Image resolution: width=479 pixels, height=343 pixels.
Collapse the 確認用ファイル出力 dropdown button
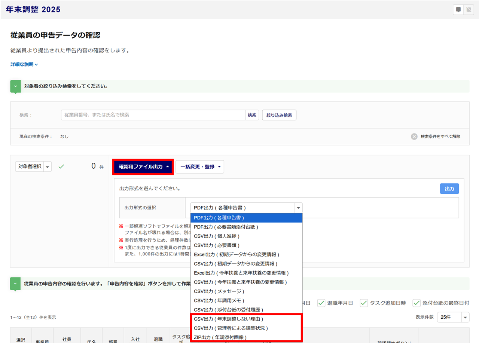click(x=143, y=167)
